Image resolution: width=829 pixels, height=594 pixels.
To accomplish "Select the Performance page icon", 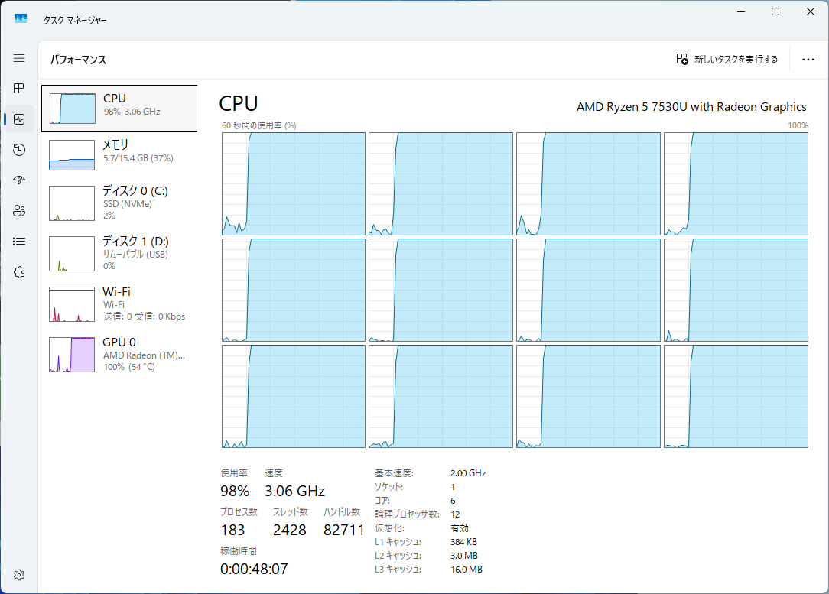I will pyautogui.click(x=19, y=119).
